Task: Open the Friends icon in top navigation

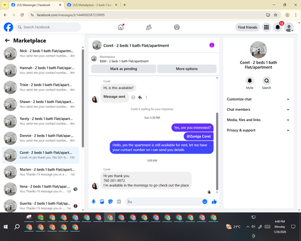Action: (x=149, y=27)
